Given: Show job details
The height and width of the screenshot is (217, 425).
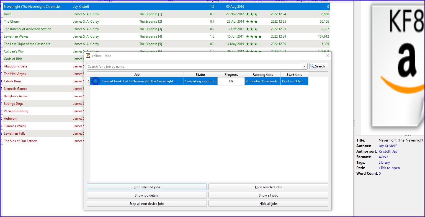Looking at the screenshot, I should [x=147, y=195].
